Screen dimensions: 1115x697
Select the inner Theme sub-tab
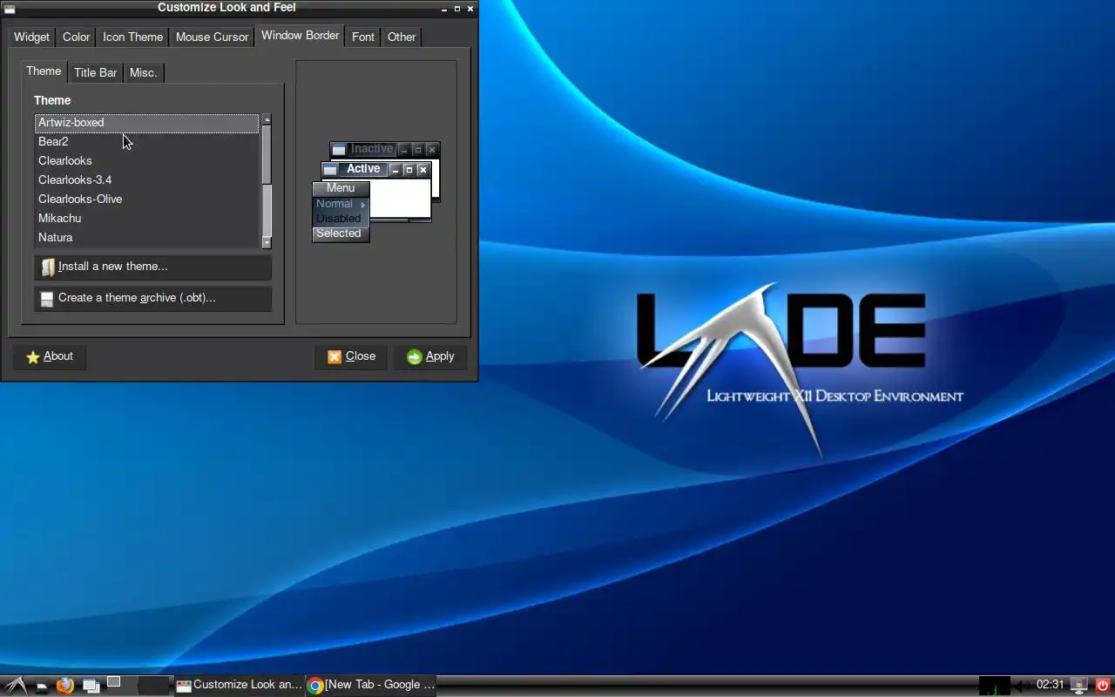[44, 71]
